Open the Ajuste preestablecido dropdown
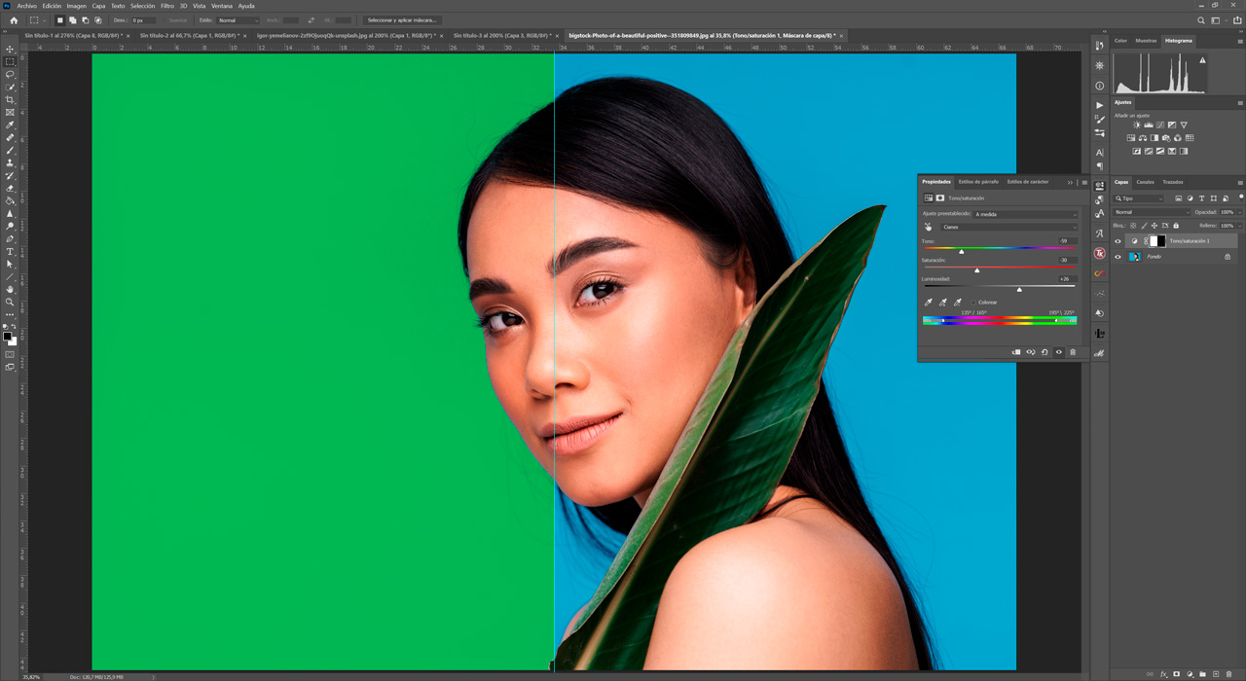The image size is (1246, 681). coord(1025,214)
